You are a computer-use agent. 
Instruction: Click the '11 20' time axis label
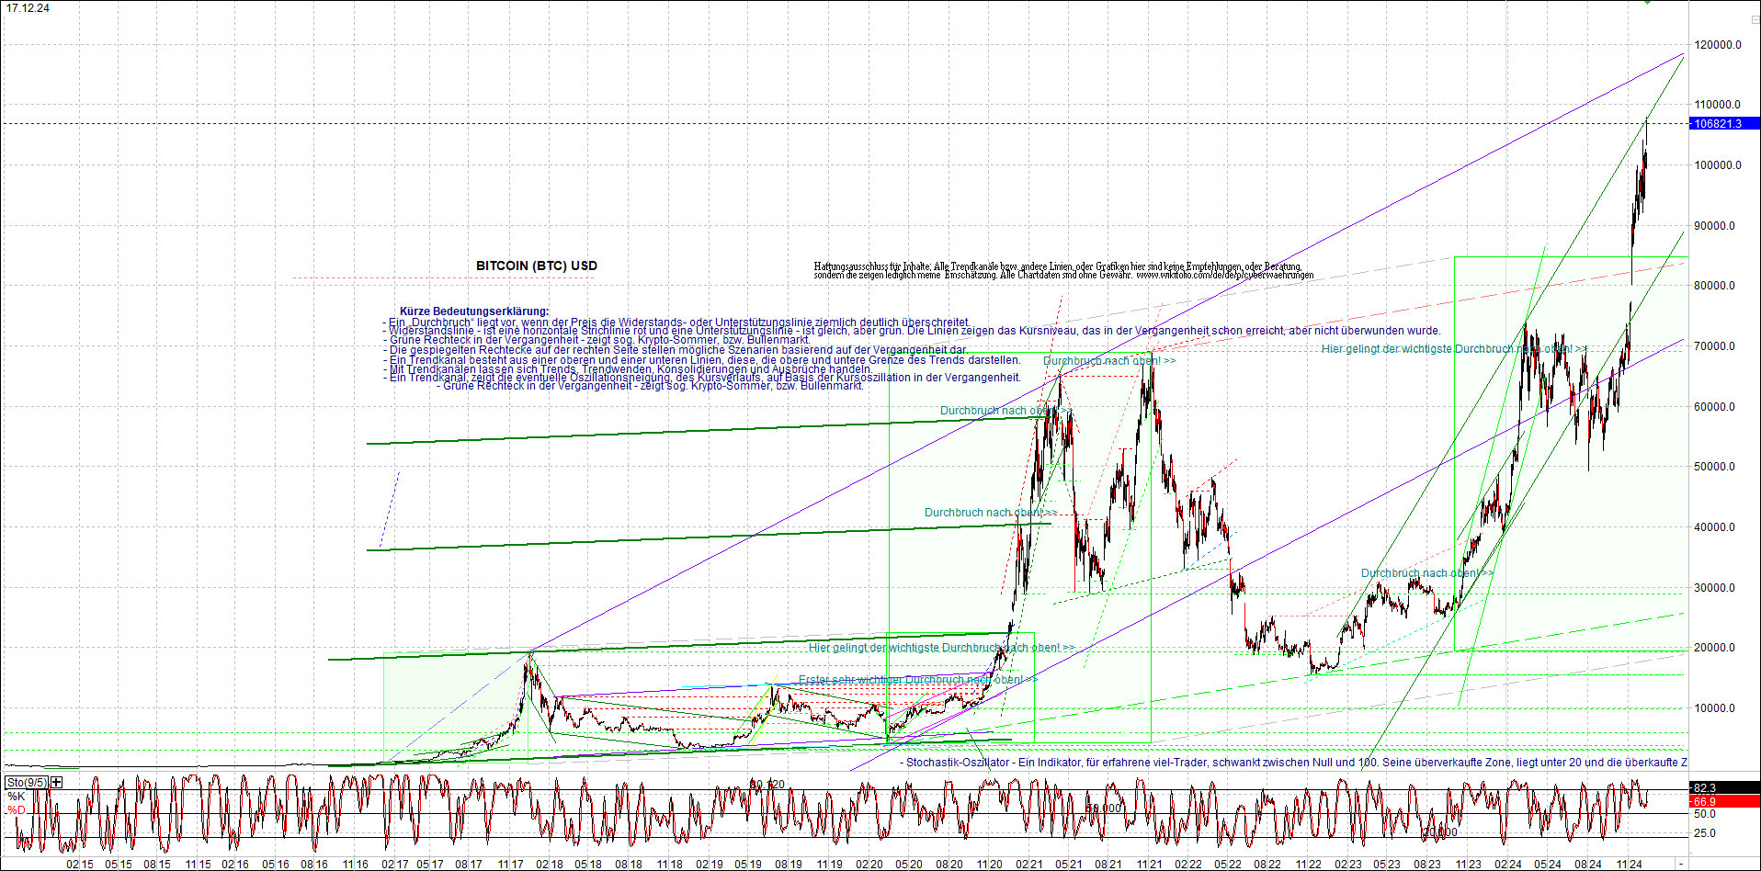tap(989, 865)
